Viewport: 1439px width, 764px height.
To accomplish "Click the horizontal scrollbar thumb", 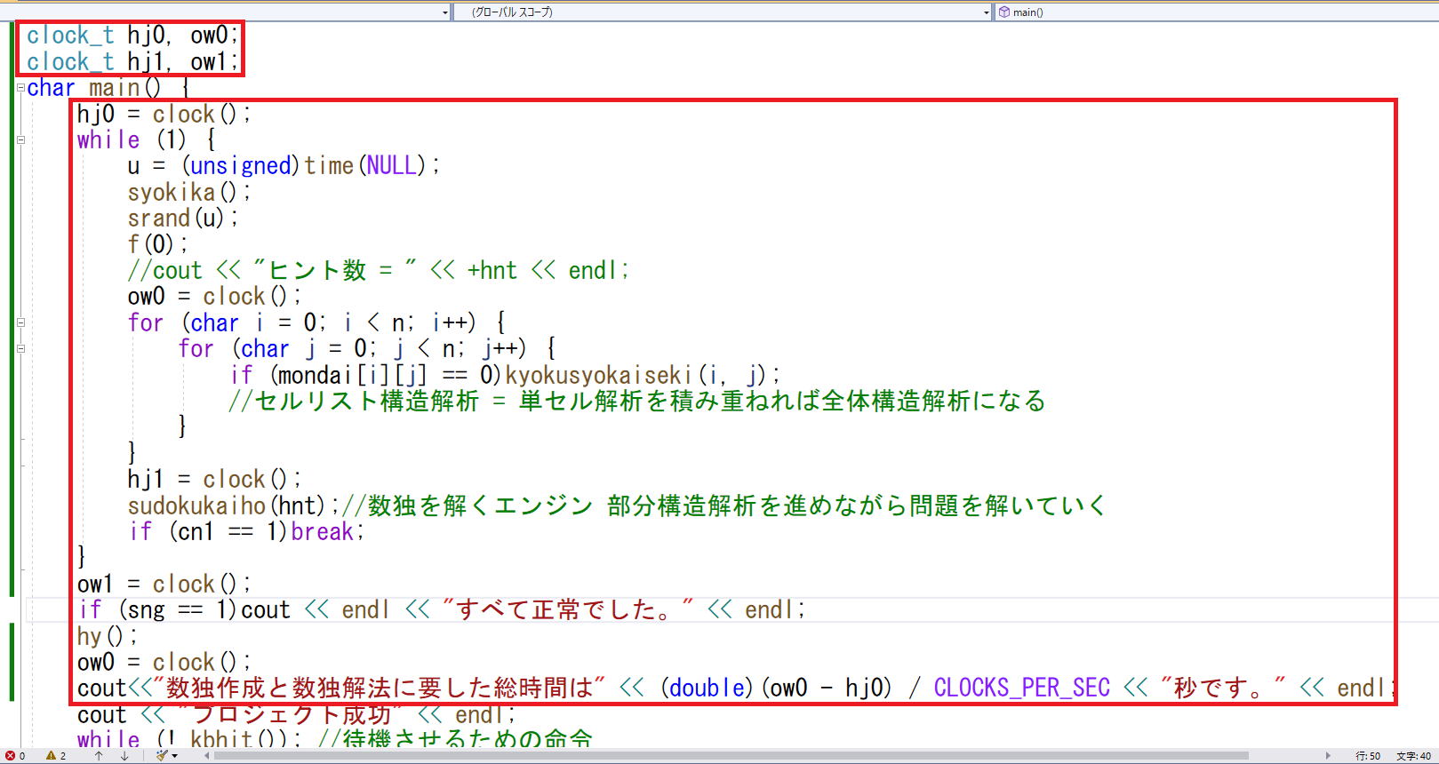I will [729, 756].
